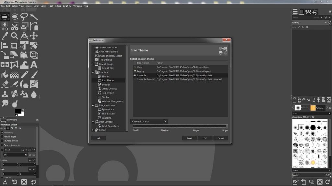Viewport: 332px width, 186px height.
Task: Refresh the brushes list
Action: 328,182
